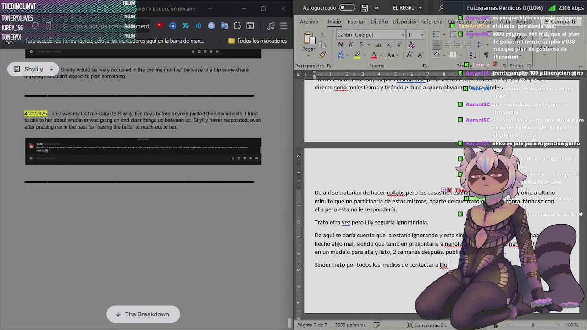Align text left in Word
The height and width of the screenshot is (330, 587).
click(x=436, y=44)
